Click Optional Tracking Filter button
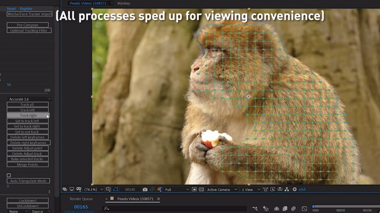 (29, 30)
